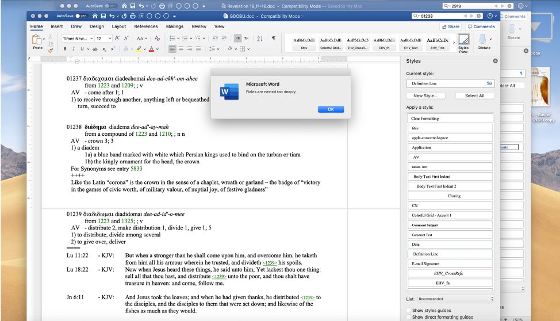The image size is (560, 321).
Task: Print GDOBU.doc using the printer icon
Action: point(132,16)
